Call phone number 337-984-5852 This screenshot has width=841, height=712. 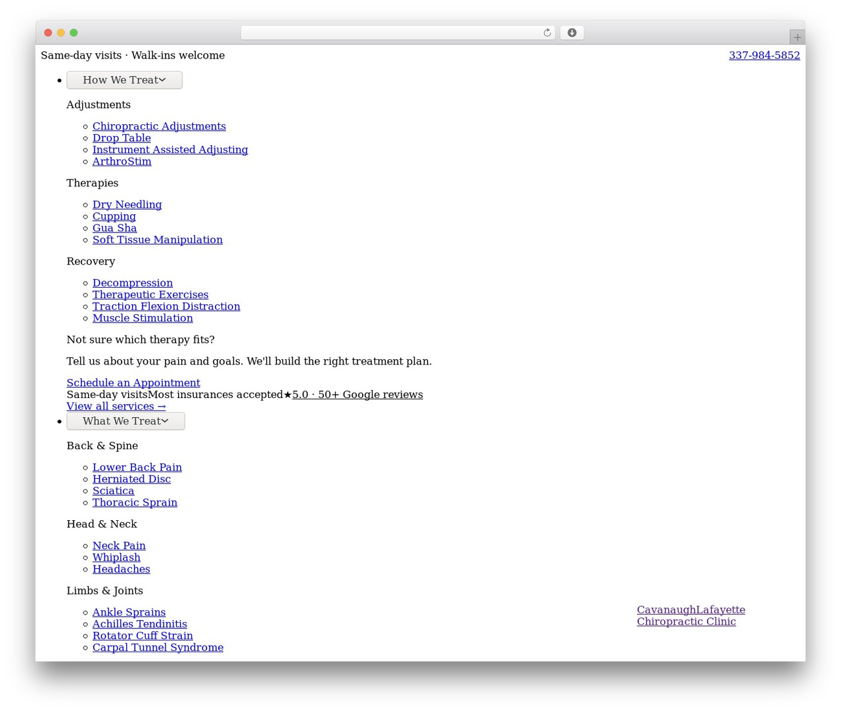[764, 55]
